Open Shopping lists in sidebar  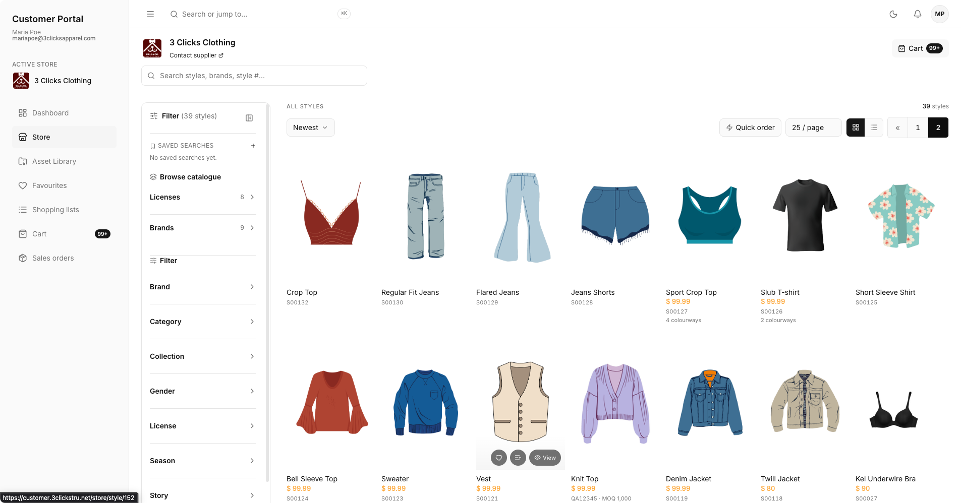(x=64, y=210)
